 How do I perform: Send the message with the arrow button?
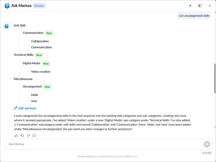207,144
